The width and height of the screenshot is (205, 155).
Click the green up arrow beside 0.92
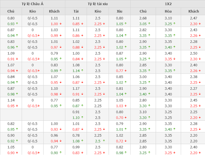click(x=17, y=141)
